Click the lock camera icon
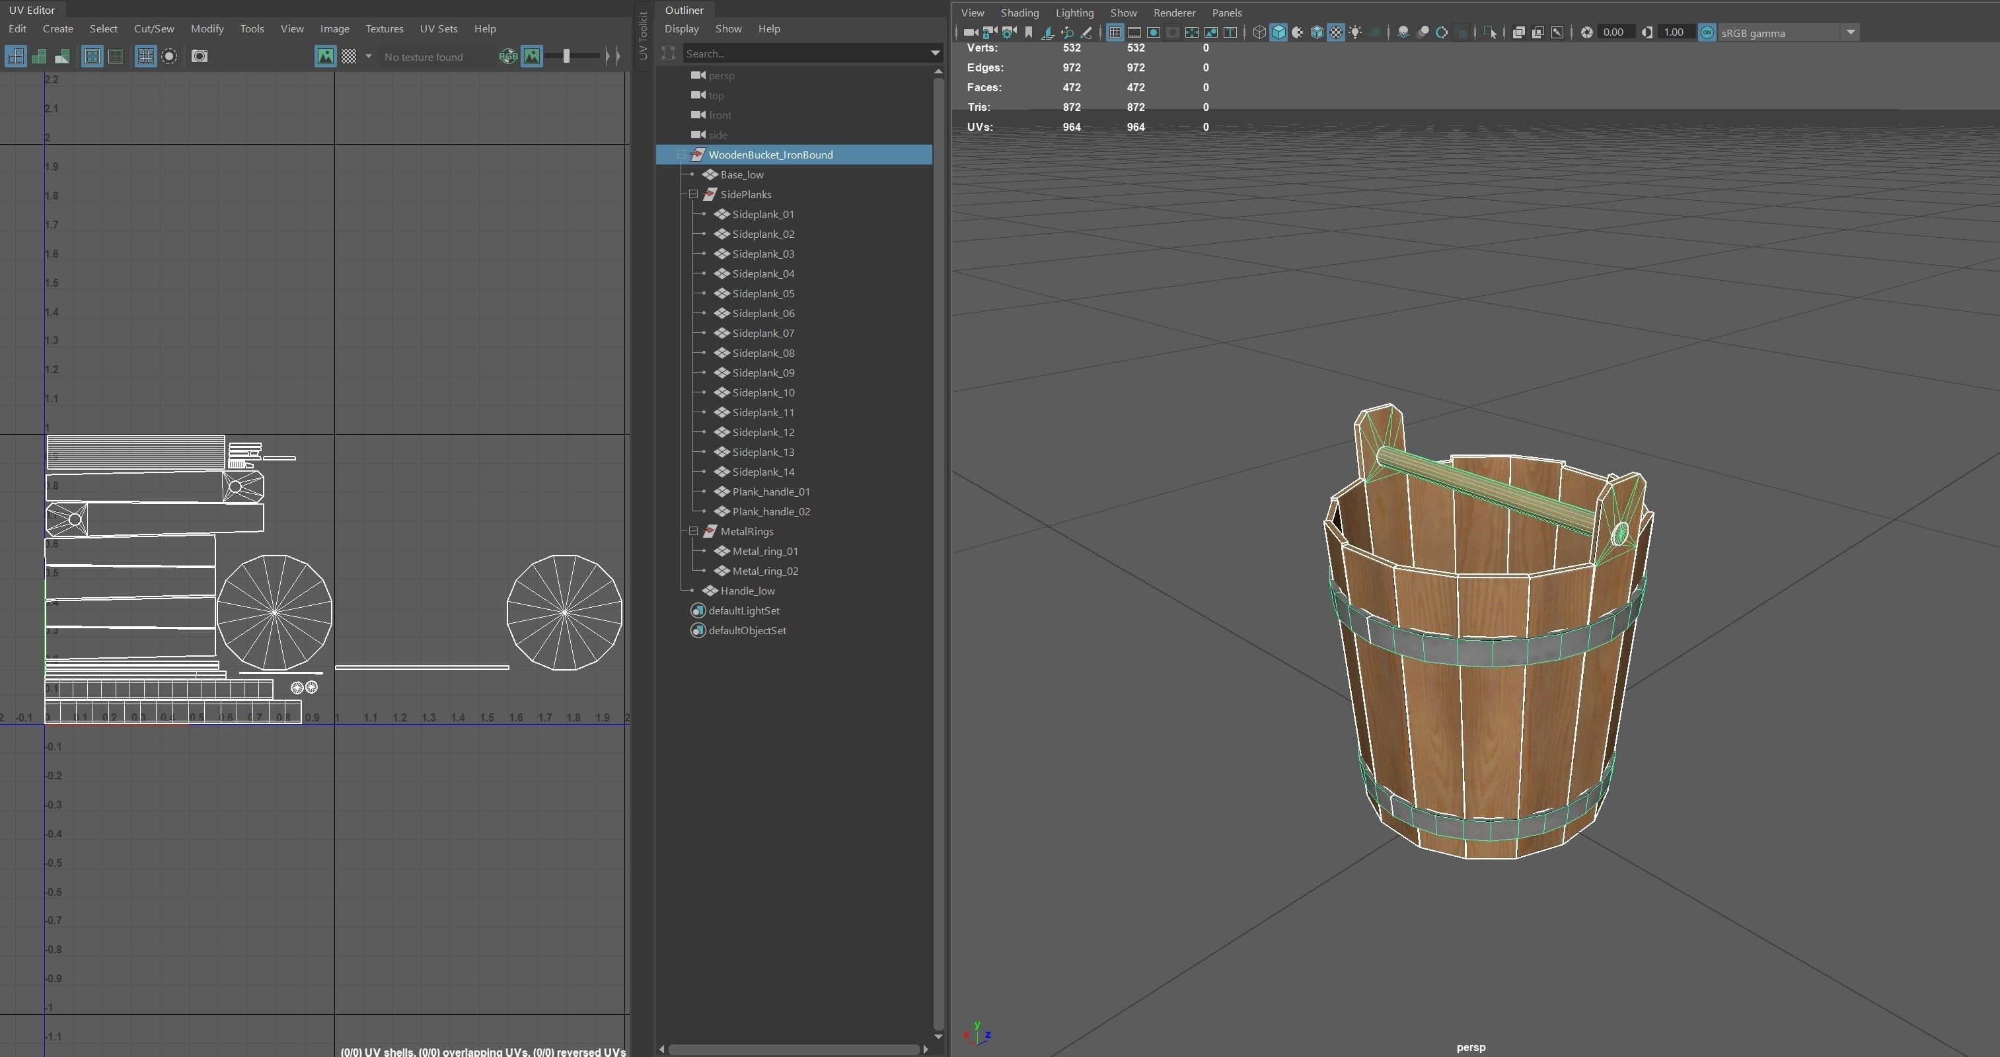This screenshot has height=1057, width=2000. coord(990,32)
